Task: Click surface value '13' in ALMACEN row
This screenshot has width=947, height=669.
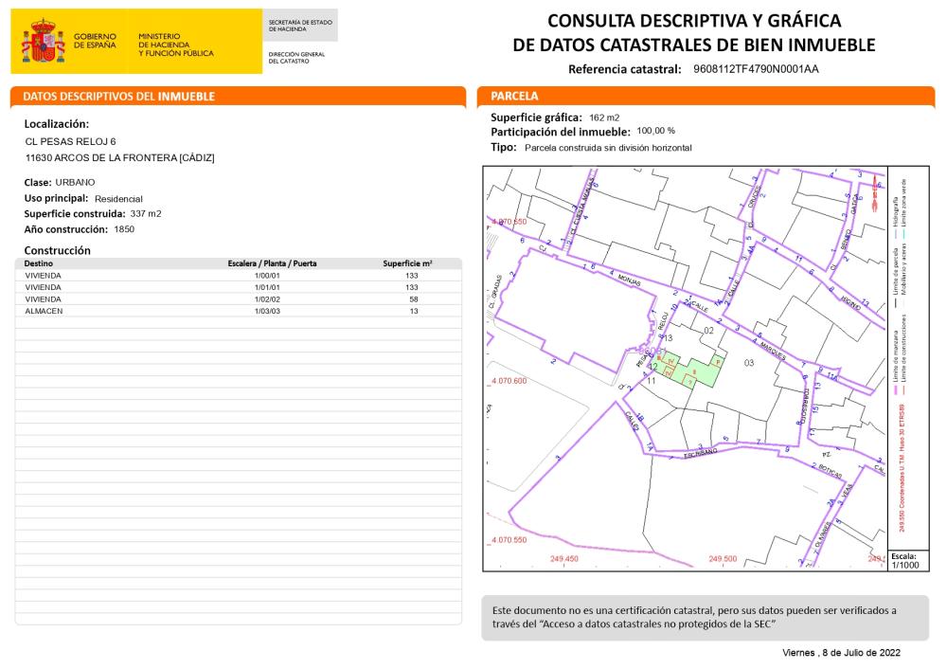Action: (x=414, y=311)
